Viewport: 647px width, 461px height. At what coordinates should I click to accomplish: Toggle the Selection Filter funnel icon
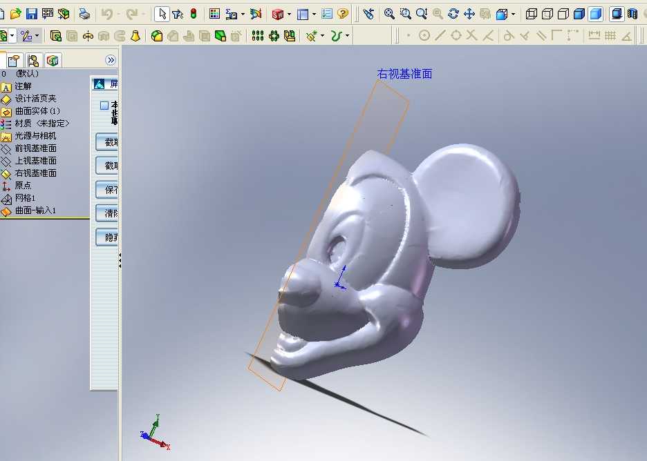pos(178,14)
